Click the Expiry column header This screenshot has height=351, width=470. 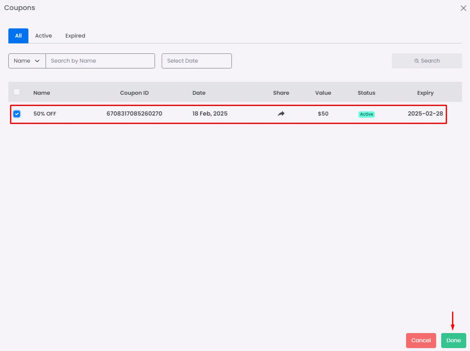[x=425, y=93]
